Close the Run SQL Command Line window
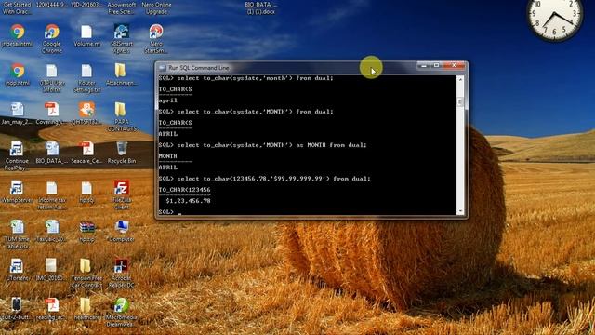The width and height of the screenshot is (595, 335). pos(454,66)
